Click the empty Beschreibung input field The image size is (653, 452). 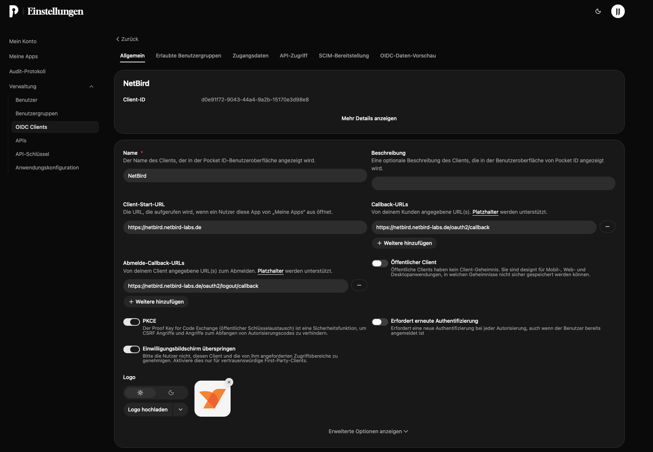pyautogui.click(x=493, y=183)
